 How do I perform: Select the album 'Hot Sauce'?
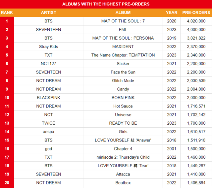123,106
